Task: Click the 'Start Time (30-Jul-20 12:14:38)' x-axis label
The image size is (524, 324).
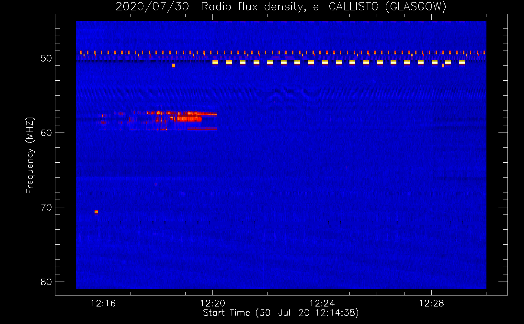Action: click(x=281, y=313)
